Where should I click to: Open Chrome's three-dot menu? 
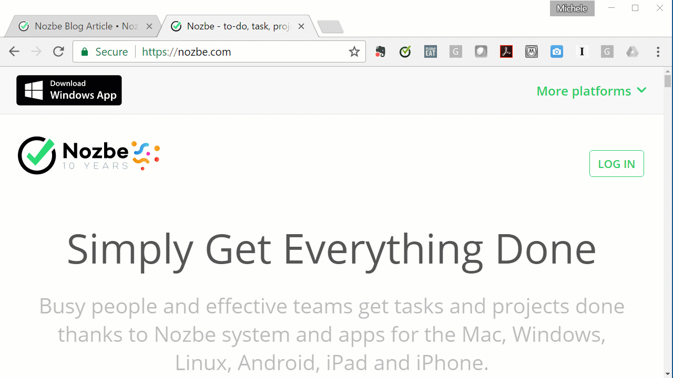(x=658, y=51)
